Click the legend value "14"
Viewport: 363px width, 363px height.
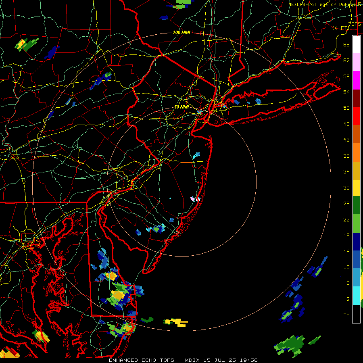[x=346, y=251]
